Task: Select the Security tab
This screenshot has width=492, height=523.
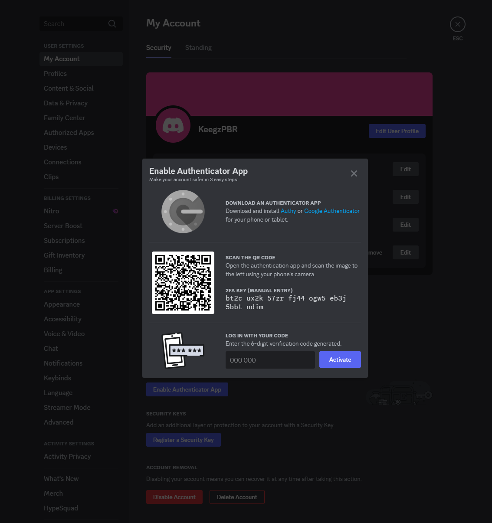Action: pos(159,48)
